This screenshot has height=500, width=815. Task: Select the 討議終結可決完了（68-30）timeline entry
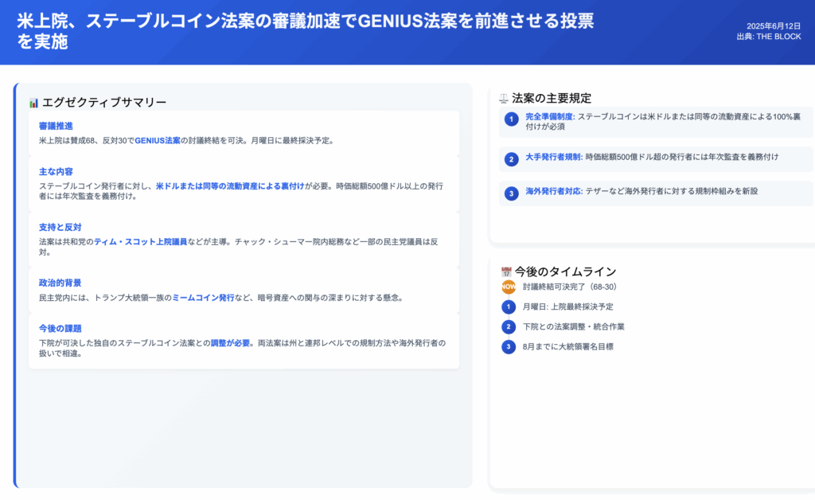(571, 287)
